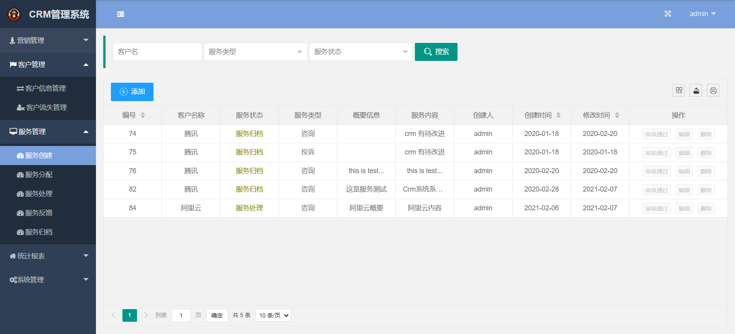Click 阿里云内容 content cell
Screen dimensions: 735x334
click(425, 208)
